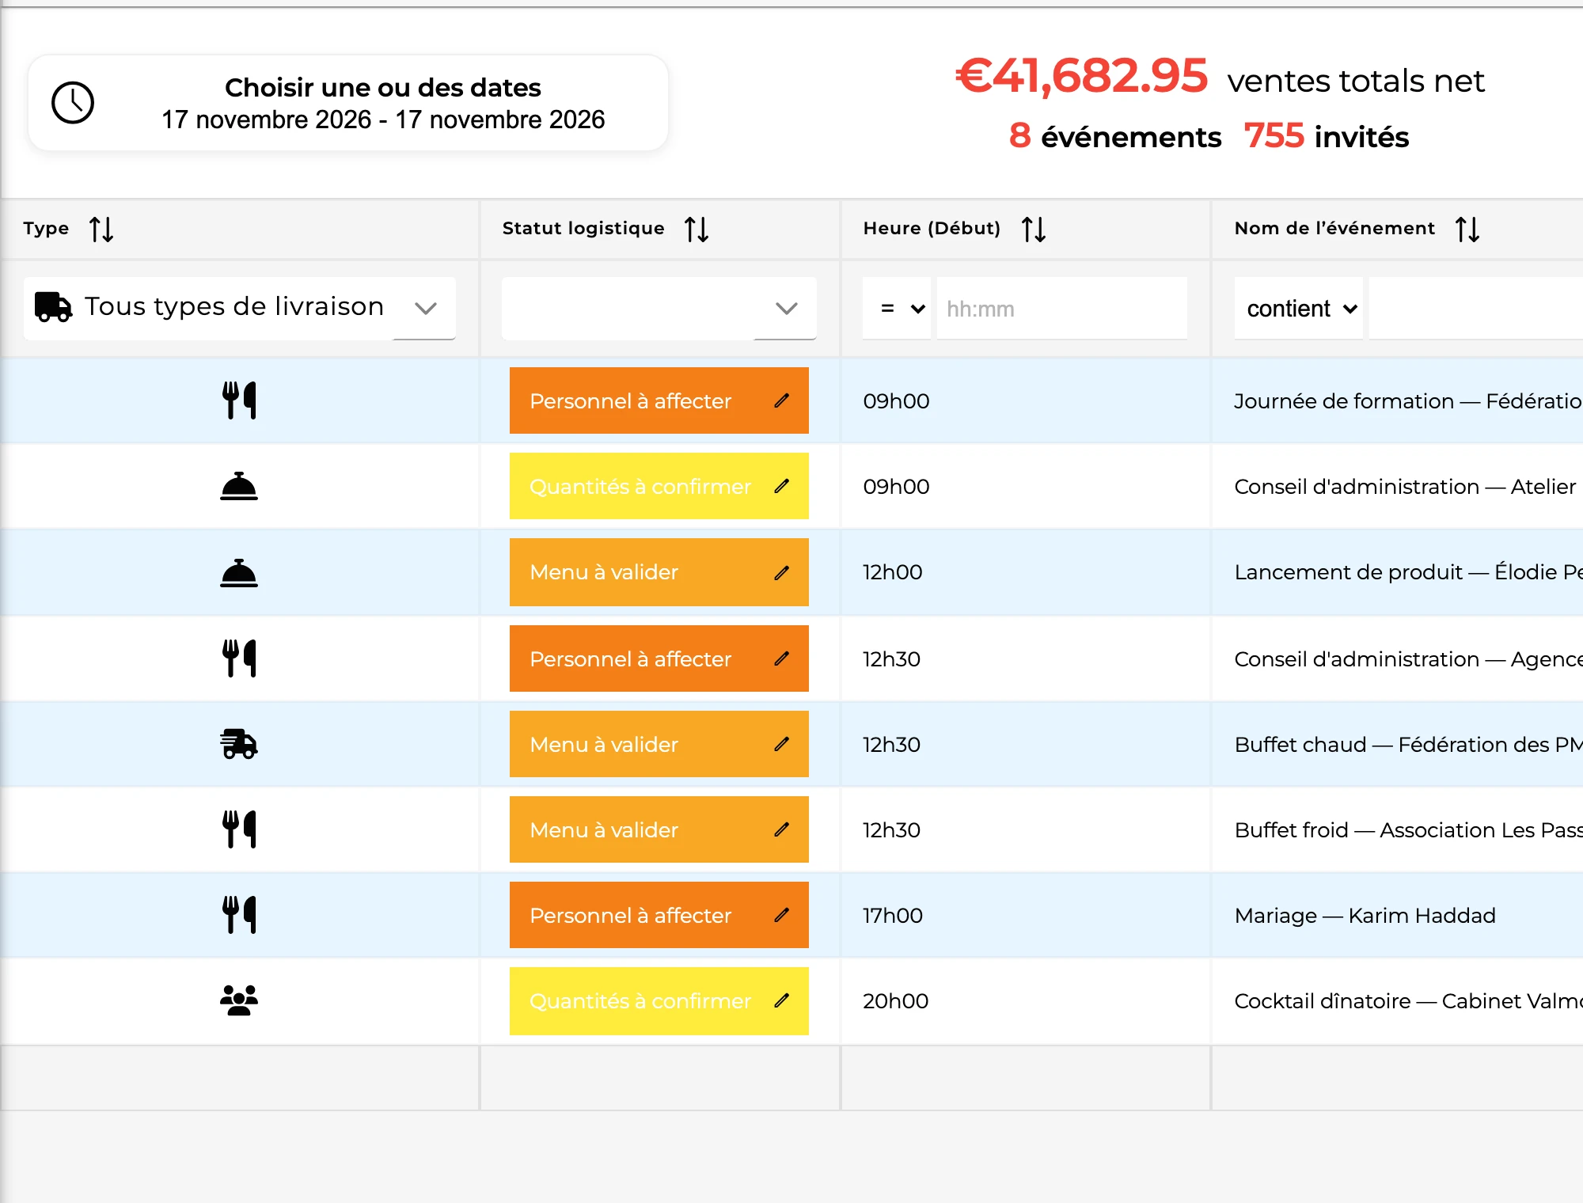Click the delivery truck icon in Buffet chaud row
The width and height of the screenshot is (1583, 1203).
coord(239,744)
